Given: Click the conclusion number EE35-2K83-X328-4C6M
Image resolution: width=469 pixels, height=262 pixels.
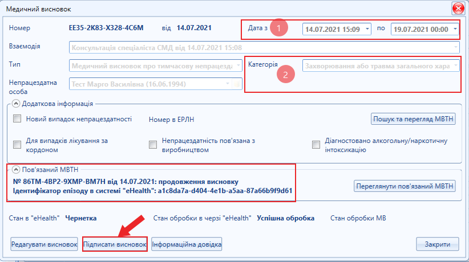Looking at the screenshot, I should pos(106,28).
